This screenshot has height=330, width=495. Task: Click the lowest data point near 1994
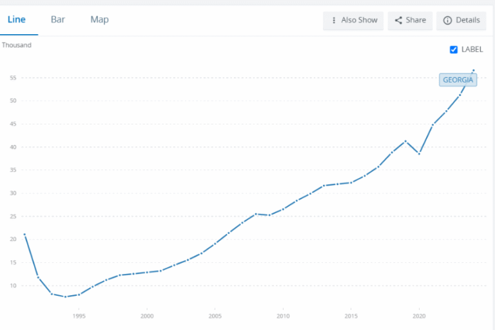click(65, 297)
